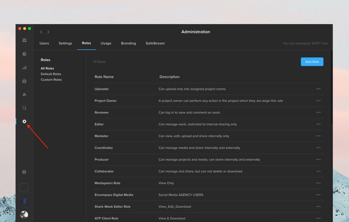
Task: Switch to the Users tab
Action: (44, 43)
